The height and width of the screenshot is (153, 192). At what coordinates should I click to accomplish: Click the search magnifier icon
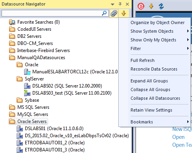(104, 13)
